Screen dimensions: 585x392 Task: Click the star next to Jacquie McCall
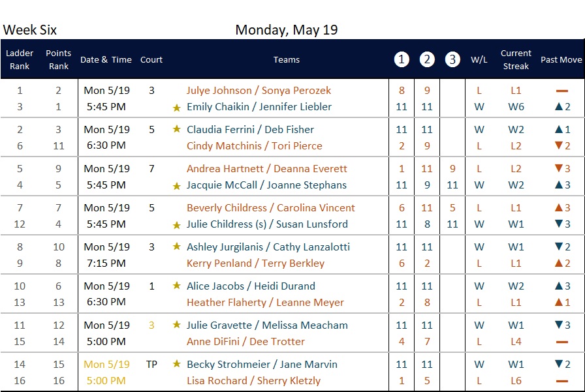coord(176,186)
